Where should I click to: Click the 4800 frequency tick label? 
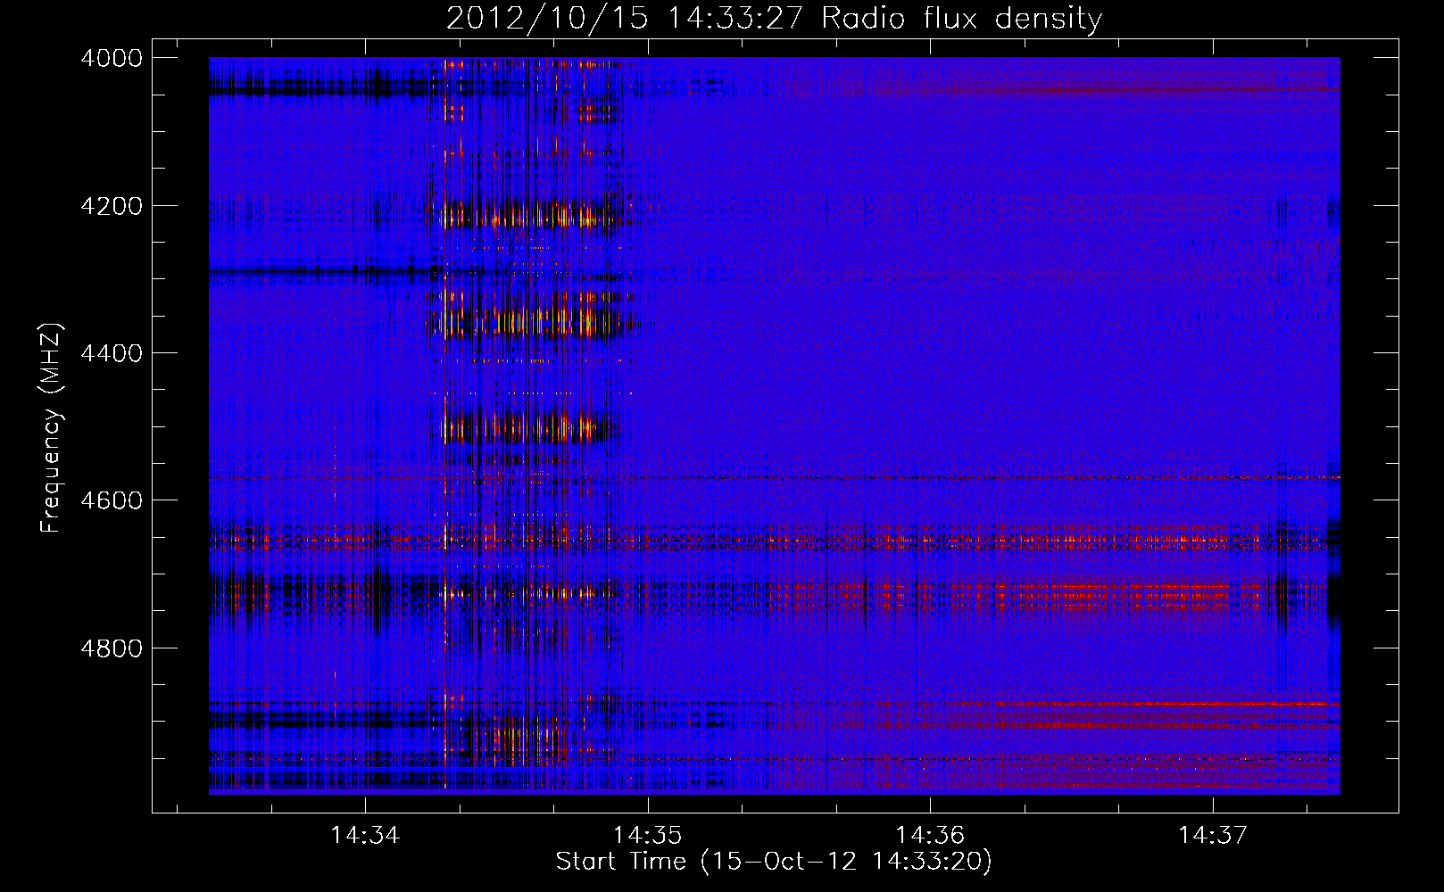click(112, 648)
